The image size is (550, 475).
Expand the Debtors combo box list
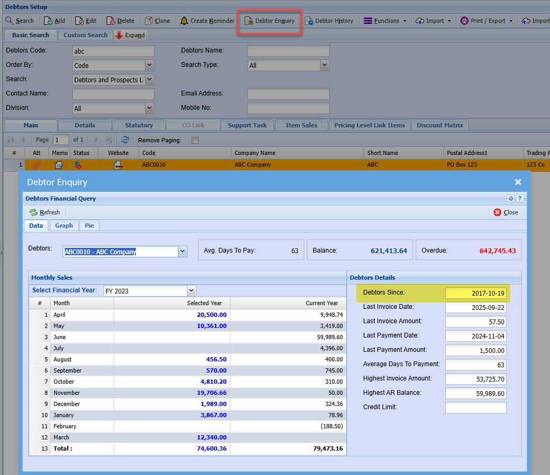point(183,252)
